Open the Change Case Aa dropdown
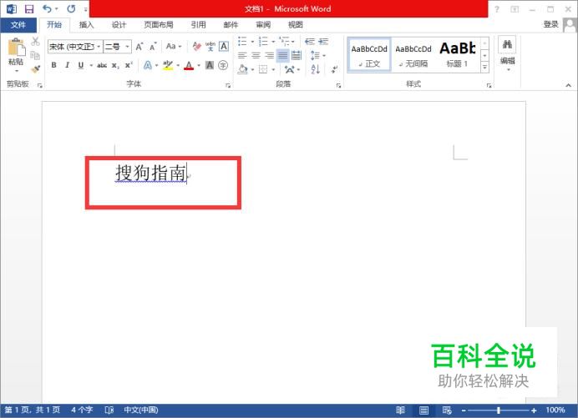578x418 pixels. tap(174, 47)
